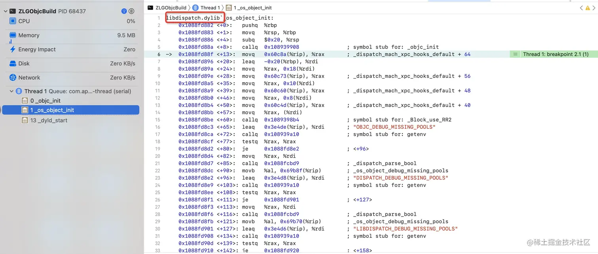This screenshot has height=254, width=598.
Task: Click the instruction pointer arrow on line 6
Action: click(x=168, y=54)
